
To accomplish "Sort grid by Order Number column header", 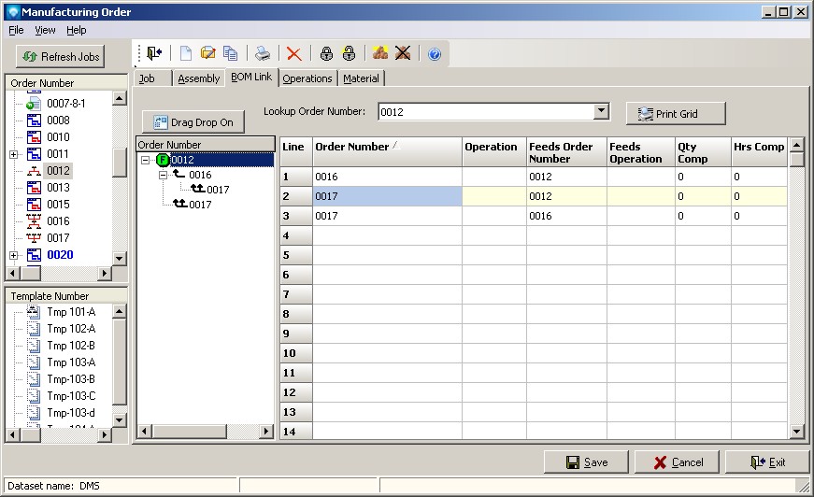I will pyautogui.click(x=387, y=152).
